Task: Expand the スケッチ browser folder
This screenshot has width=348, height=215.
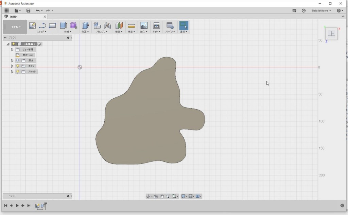Action: [x=12, y=72]
